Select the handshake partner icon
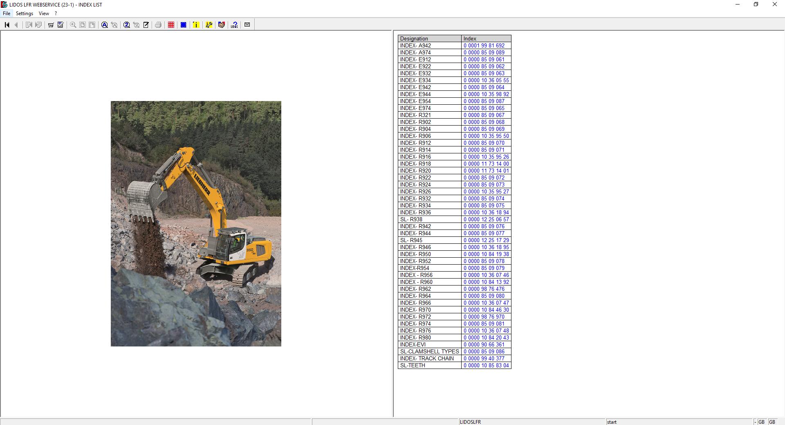Image resolution: width=785 pixels, height=425 pixels. pyautogui.click(x=222, y=25)
